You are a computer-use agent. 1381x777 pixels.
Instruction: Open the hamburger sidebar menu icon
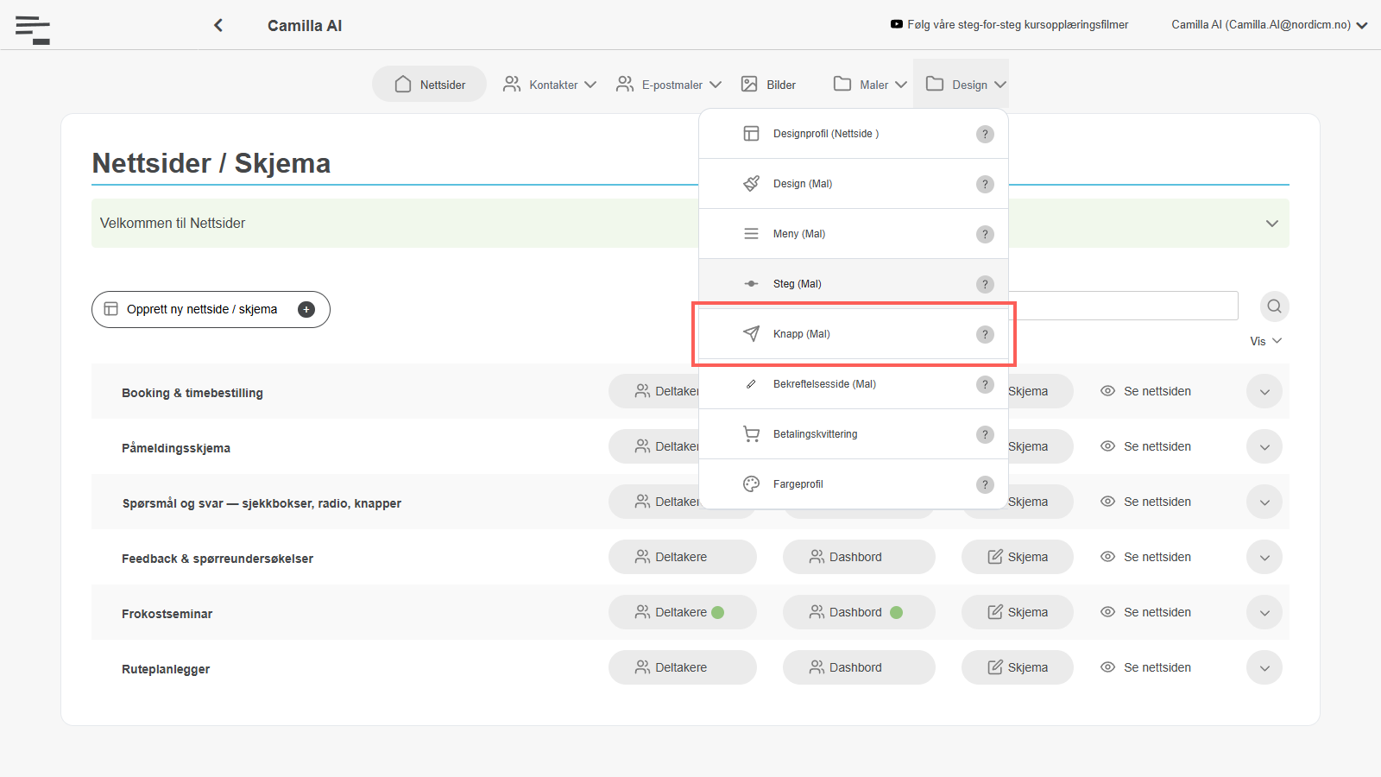coord(33,29)
